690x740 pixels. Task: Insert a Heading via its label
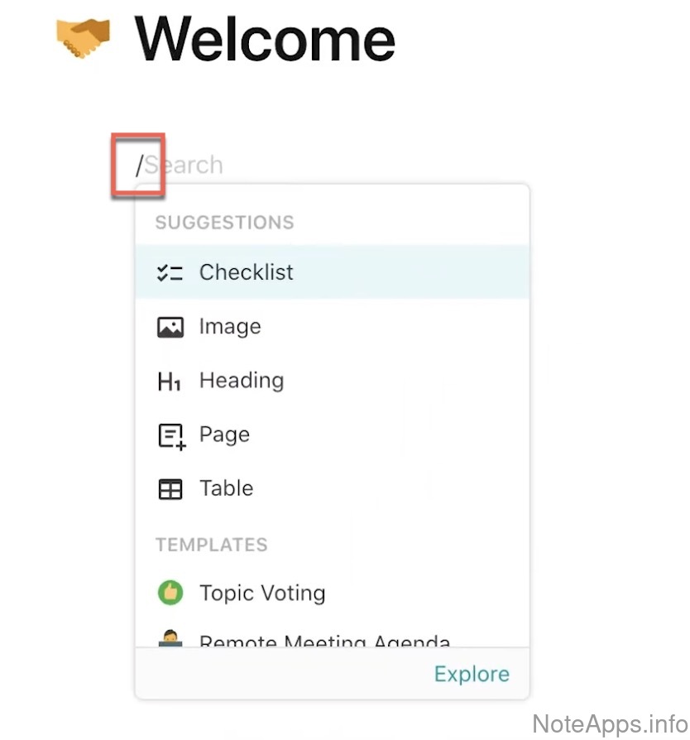point(241,381)
